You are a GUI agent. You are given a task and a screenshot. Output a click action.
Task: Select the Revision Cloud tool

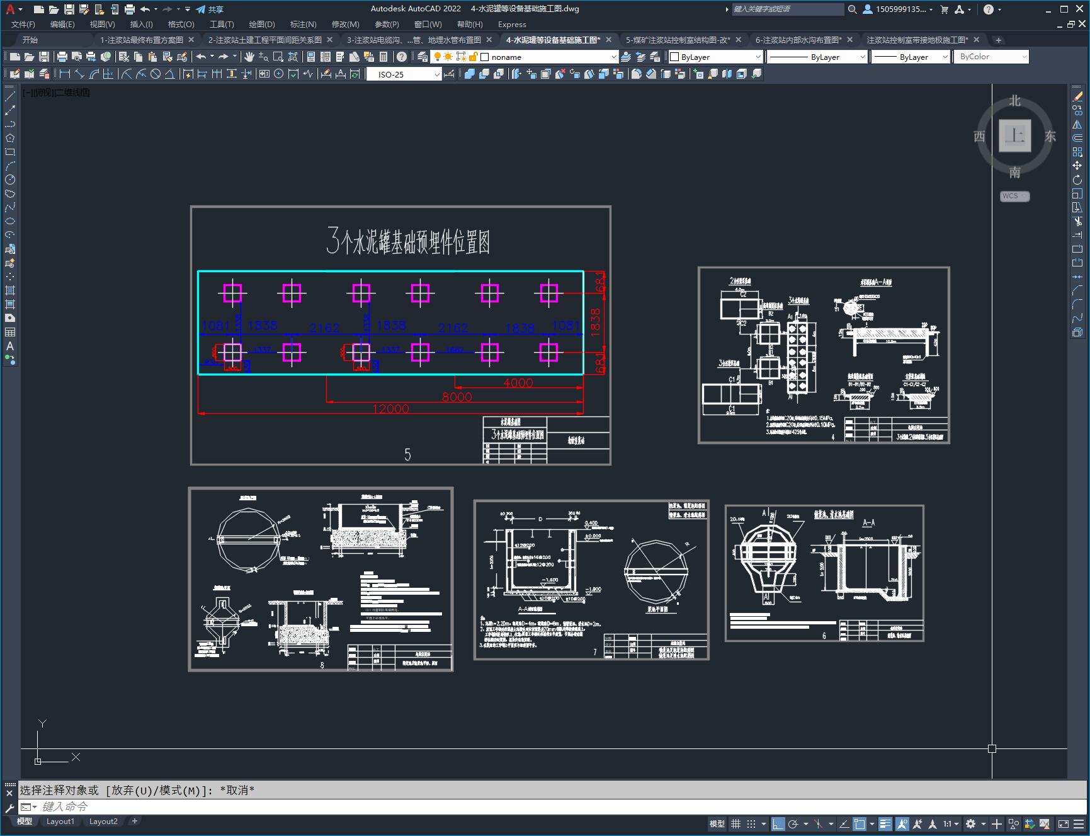[x=10, y=193]
